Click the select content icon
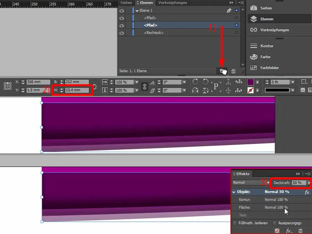 click(228, 90)
